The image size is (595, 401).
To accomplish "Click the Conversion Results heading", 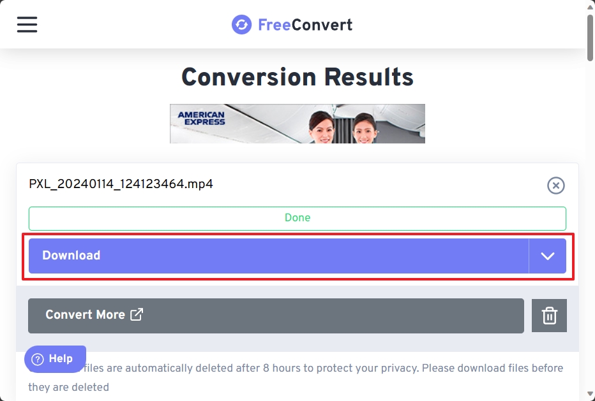I will (x=297, y=77).
